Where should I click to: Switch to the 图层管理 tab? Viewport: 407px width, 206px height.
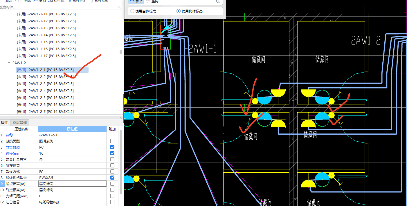pos(19,123)
